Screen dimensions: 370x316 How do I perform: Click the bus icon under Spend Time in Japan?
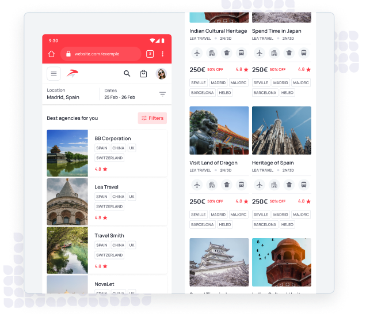point(304,53)
